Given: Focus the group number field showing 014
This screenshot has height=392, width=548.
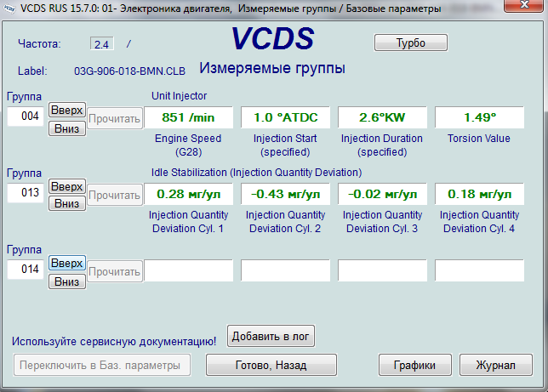Looking at the screenshot, I should [26, 270].
